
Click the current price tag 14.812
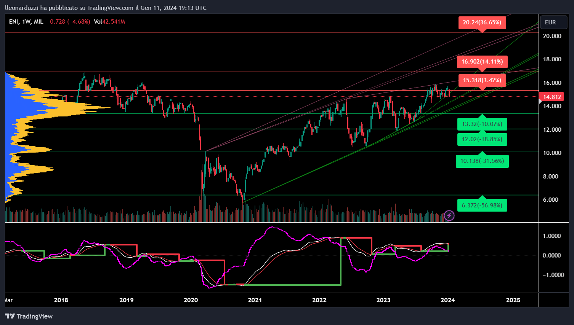tap(552, 97)
